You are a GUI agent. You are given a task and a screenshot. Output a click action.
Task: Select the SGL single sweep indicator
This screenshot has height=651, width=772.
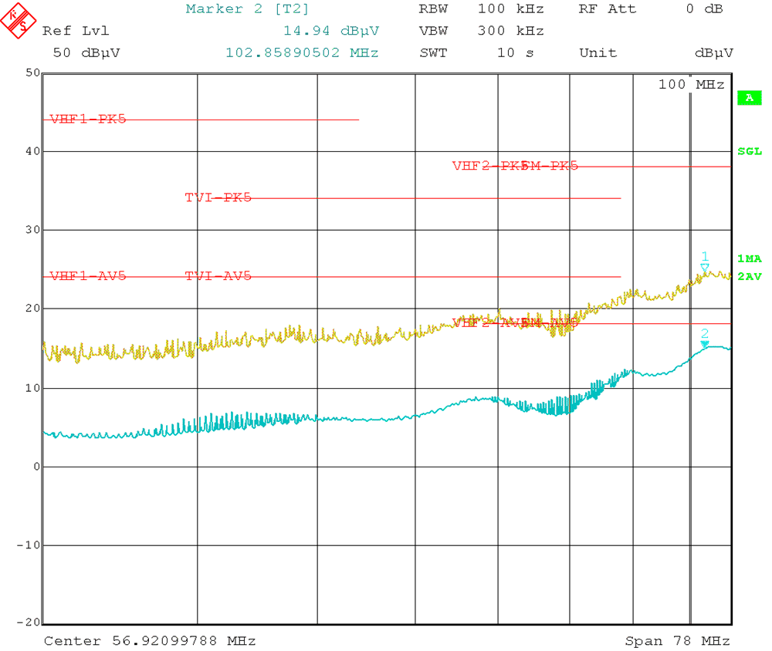[x=750, y=152]
